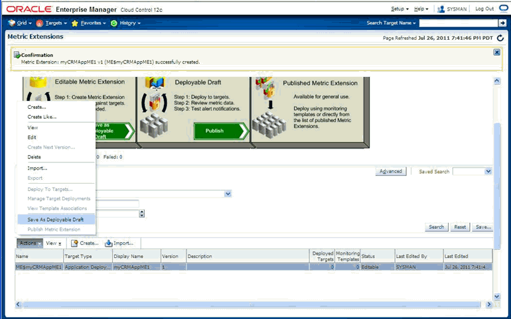Click the Create... toolbar button text
The image size is (511, 319).
89,243
